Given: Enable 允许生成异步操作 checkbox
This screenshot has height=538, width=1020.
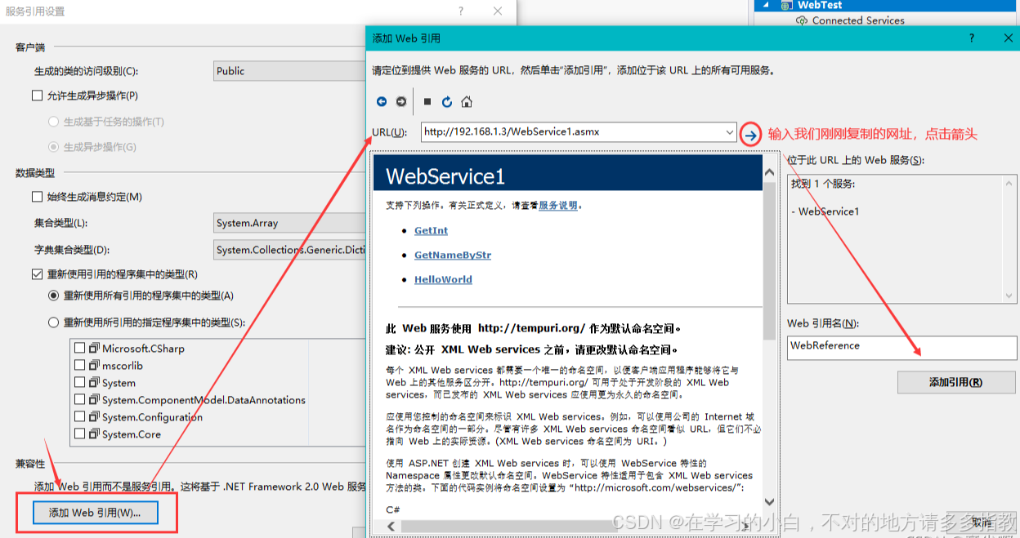Looking at the screenshot, I should (36, 96).
